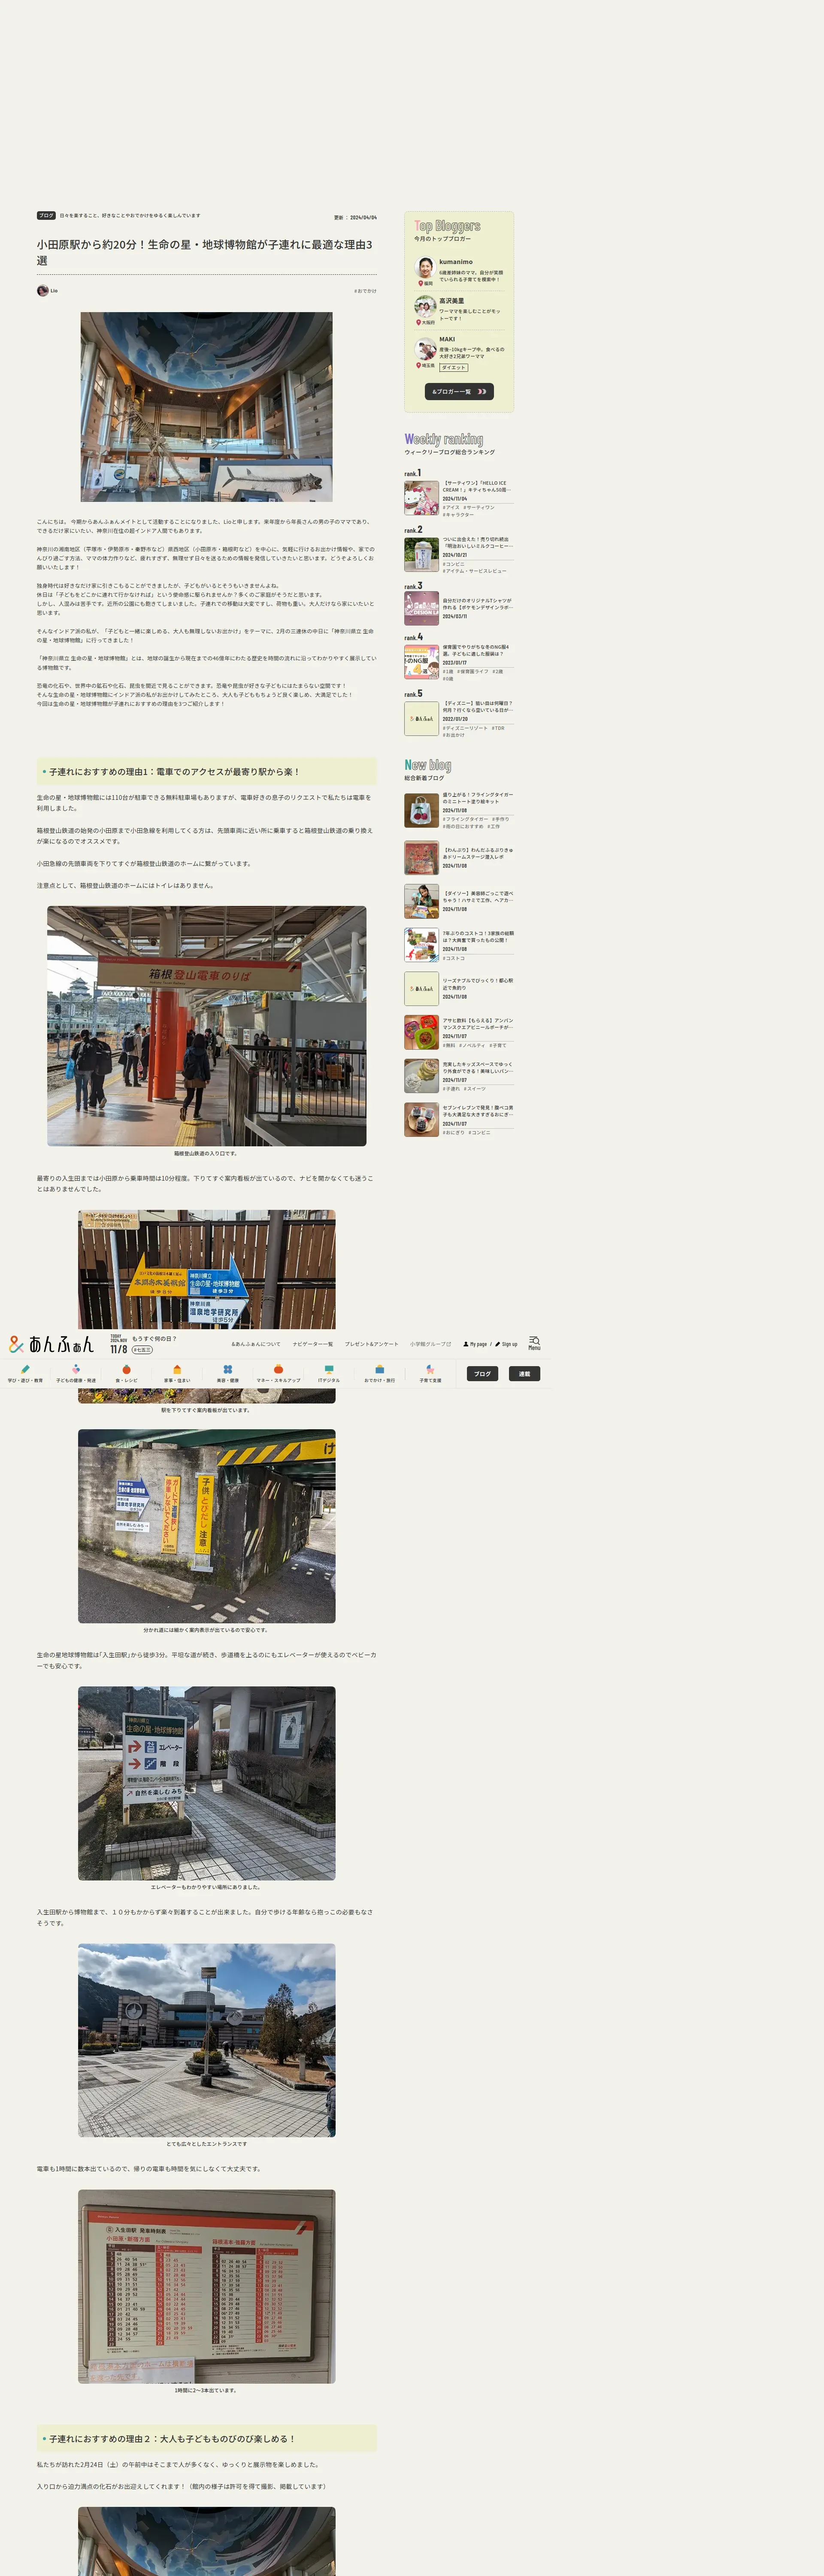
Task: Click MAKI's ダイエット tag
Action: click(x=454, y=367)
